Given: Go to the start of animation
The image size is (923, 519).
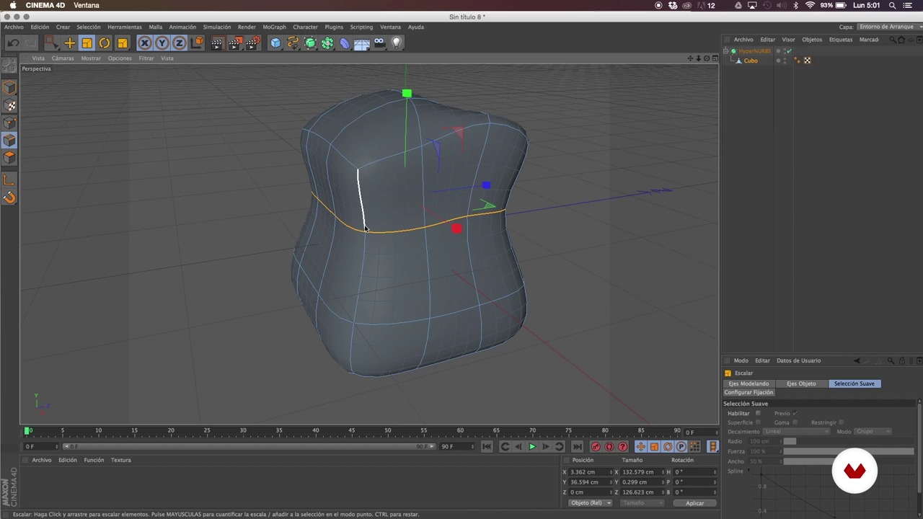Looking at the screenshot, I should point(487,447).
